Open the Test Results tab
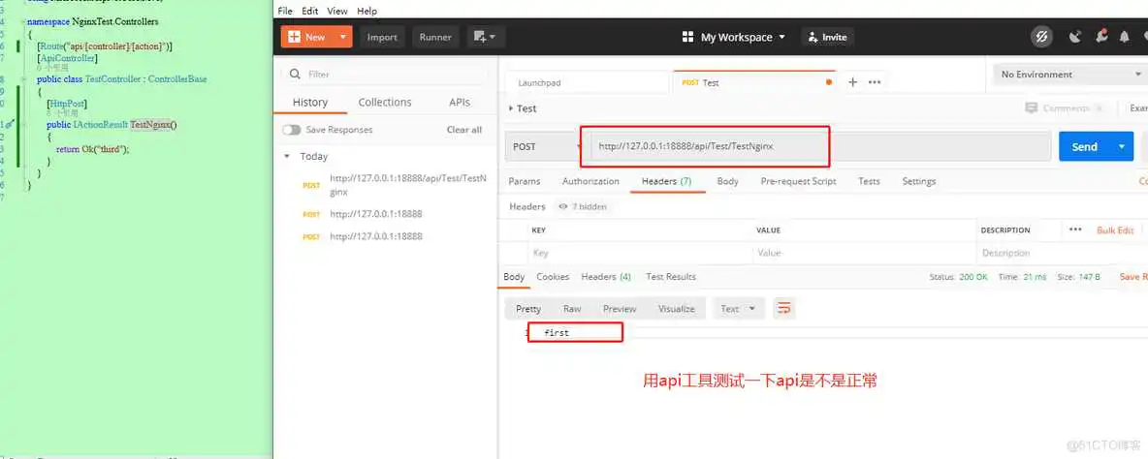The image size is (1148, 459). 671,277
